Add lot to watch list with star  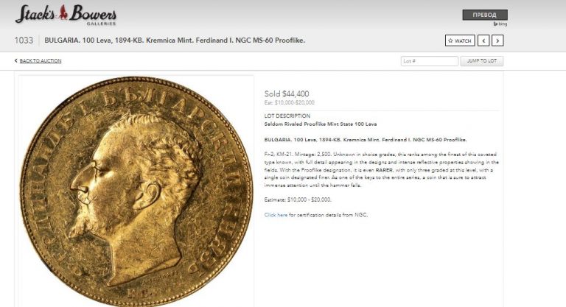click(x=460, y=40)
